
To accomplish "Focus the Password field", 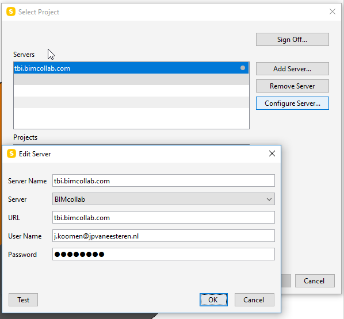I will pos(163,254).
